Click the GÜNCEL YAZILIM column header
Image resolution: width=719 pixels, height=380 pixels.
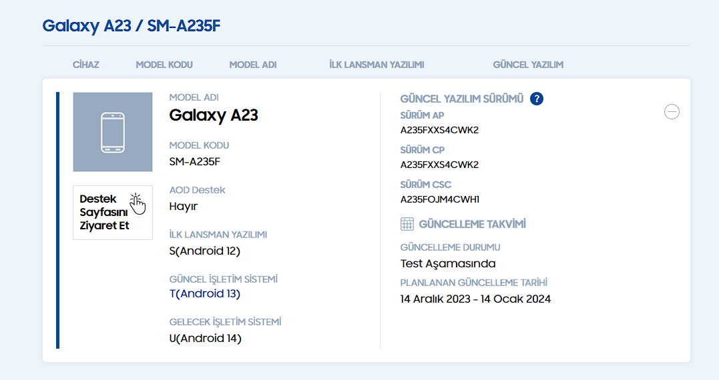(528, 65)
